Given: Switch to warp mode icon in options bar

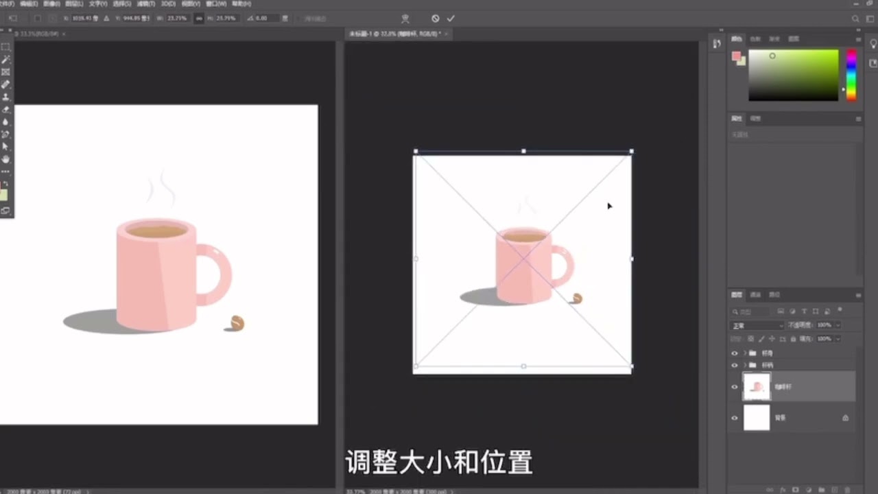Looking at the screenshot, I should point(405,19).
